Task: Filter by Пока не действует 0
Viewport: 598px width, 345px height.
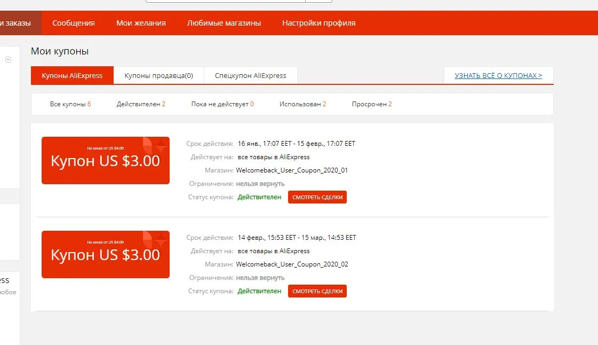Action: 222,104
